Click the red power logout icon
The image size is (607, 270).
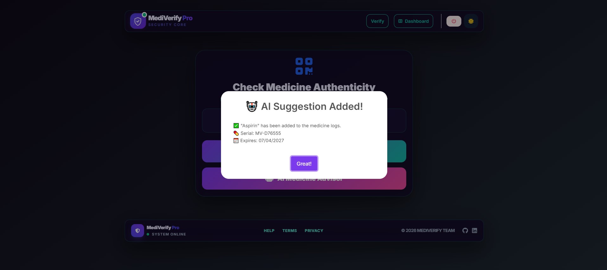(x=454, y=21)
